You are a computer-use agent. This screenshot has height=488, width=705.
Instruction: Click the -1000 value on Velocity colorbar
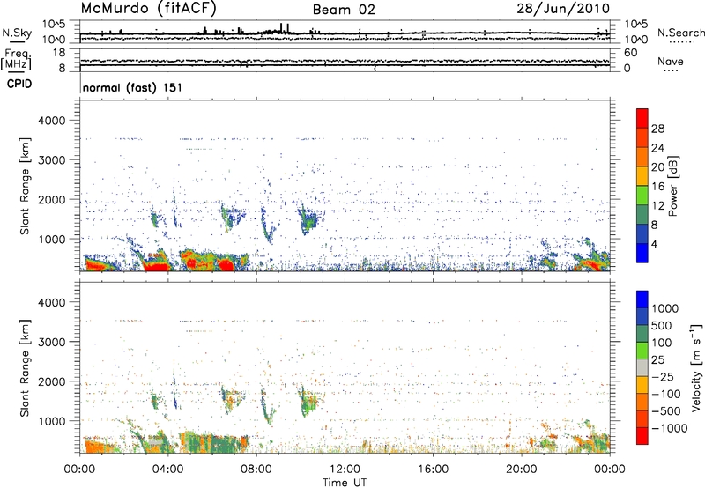tap(669, 428)
